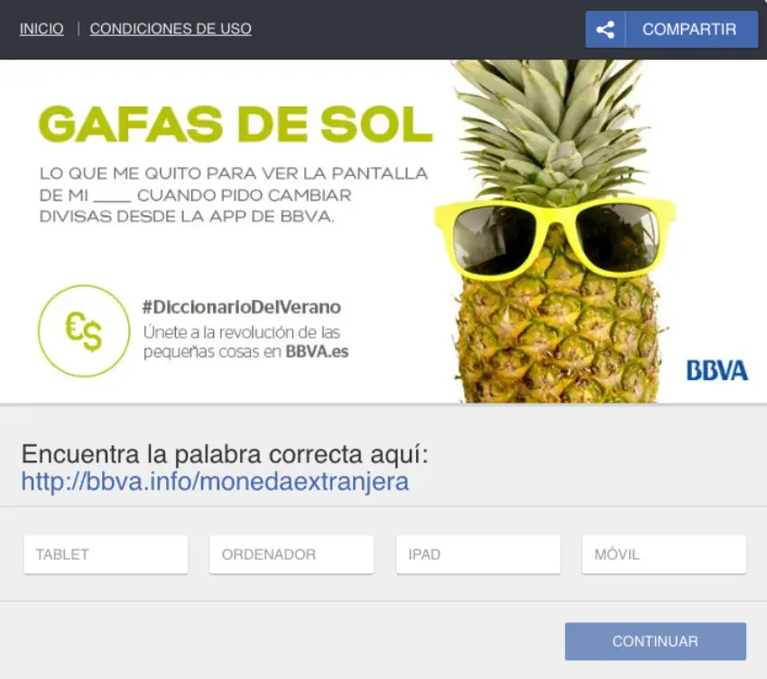Click the COMPARTIR button label

(x=689, y=30)
